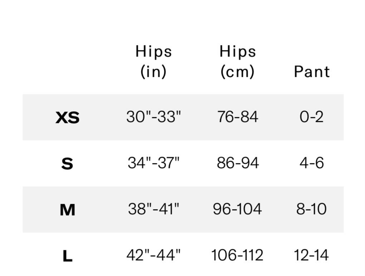Click the empty top-left header cell
This screenshot has height=276, width=365.
[x=68, y=61]
